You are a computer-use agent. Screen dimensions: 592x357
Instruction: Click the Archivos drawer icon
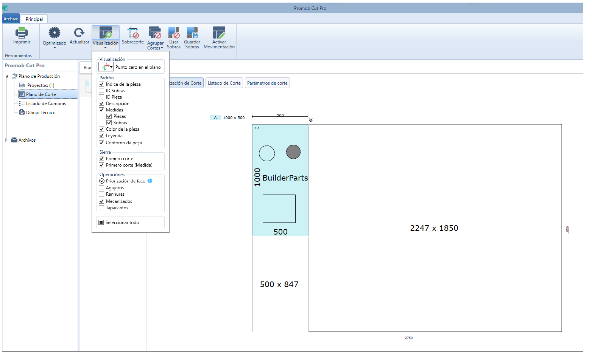tap(14, 140)
